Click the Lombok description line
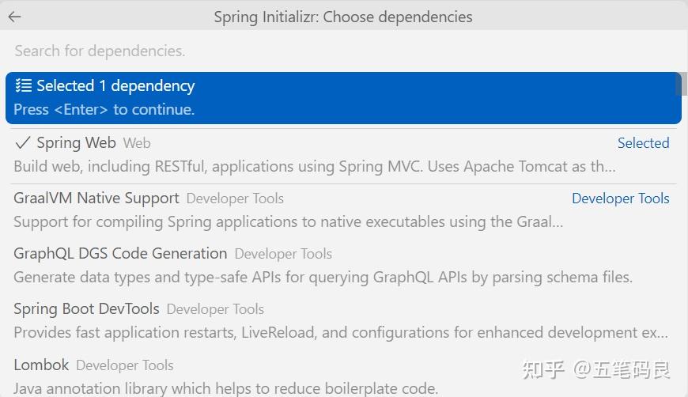 (225, 388)
